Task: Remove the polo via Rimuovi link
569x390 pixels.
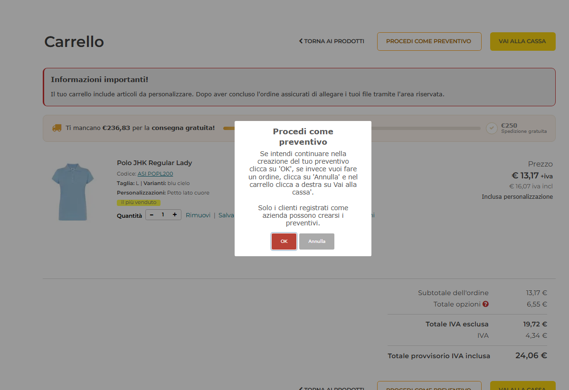Action: pyautogui.click(x=198, y=215)
